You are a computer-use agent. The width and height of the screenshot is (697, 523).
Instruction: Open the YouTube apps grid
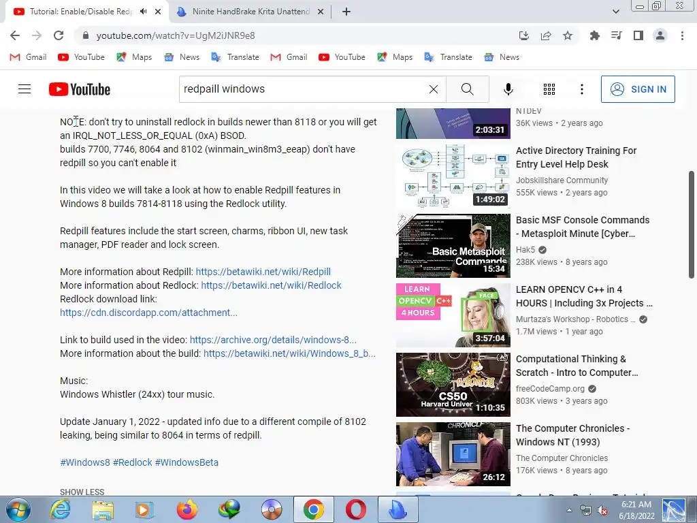pyautogui.click(x=549, y=89)
